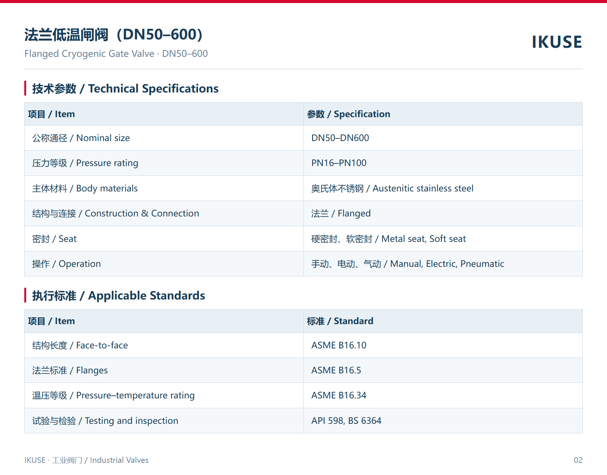This screenshot has height=475, width=607.
Task: Click footer 'IKUSE · 工业阀门 / Industrial Valves'
Action: pyautogui.click(x=86, y=460)
